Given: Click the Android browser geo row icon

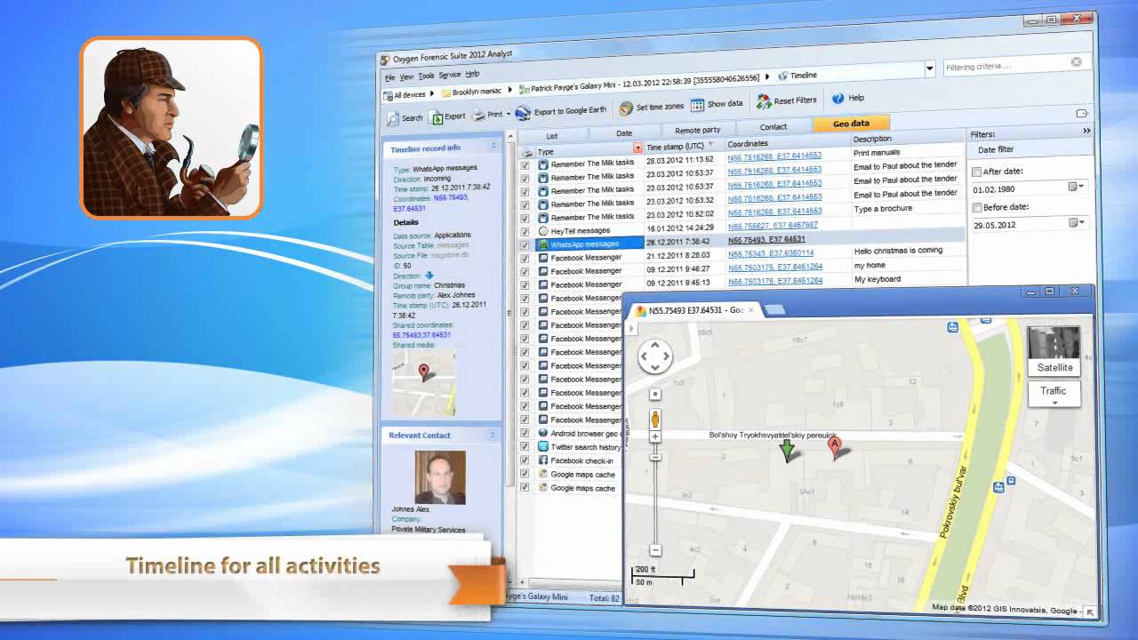Looking at the screenshot, I should (x=543, y=433).
